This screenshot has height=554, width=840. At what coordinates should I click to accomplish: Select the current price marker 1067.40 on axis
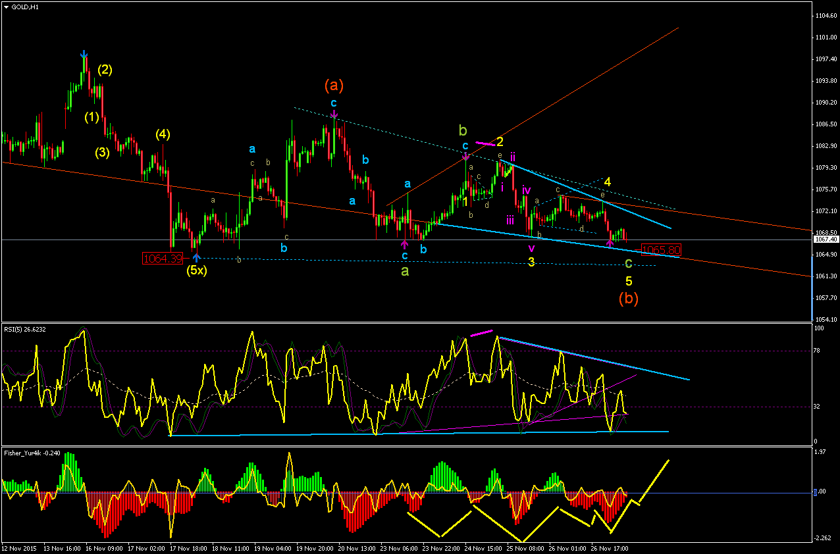[827, 239]
